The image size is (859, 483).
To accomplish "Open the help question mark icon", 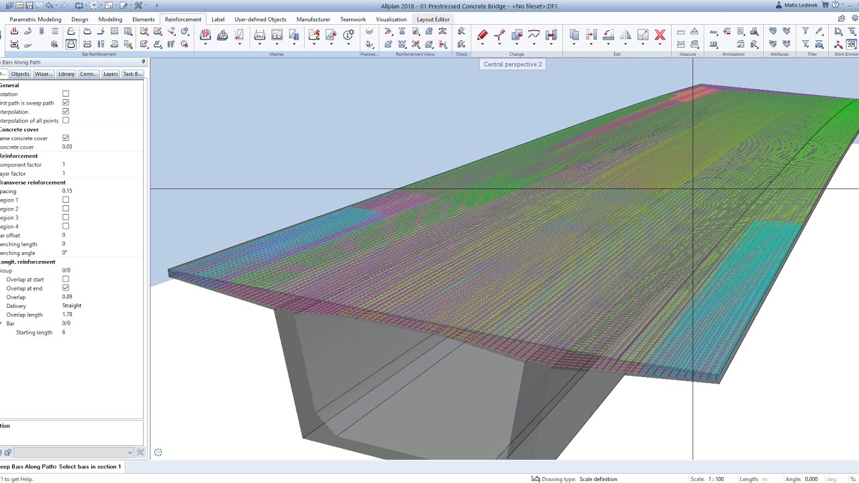I will pos(836,5).
